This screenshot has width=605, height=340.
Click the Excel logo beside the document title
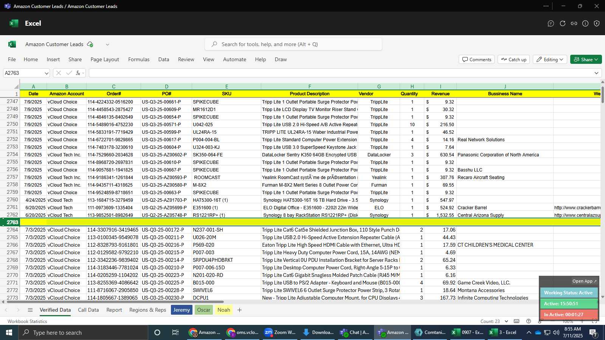click(x=12, y=44)
